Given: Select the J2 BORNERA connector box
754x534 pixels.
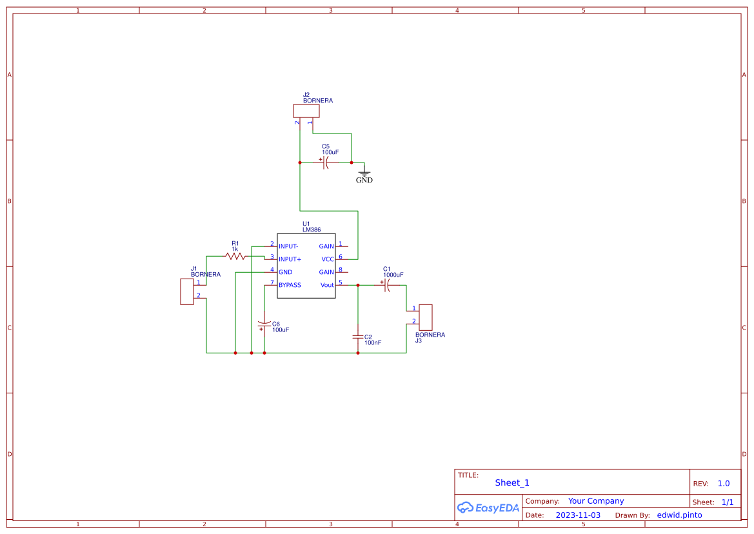Looking at the screenshot, I should 306,111.
